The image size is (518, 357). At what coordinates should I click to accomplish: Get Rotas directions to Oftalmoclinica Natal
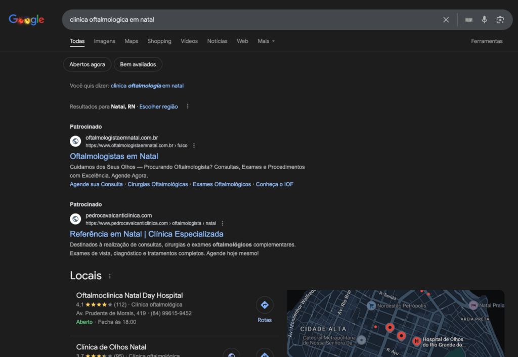pyautogui.click(x=265, y=310)
